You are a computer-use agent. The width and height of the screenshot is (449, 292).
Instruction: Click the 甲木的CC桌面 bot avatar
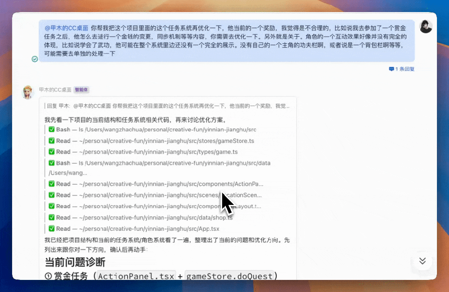pyautogui.click(x=28, y=92)
